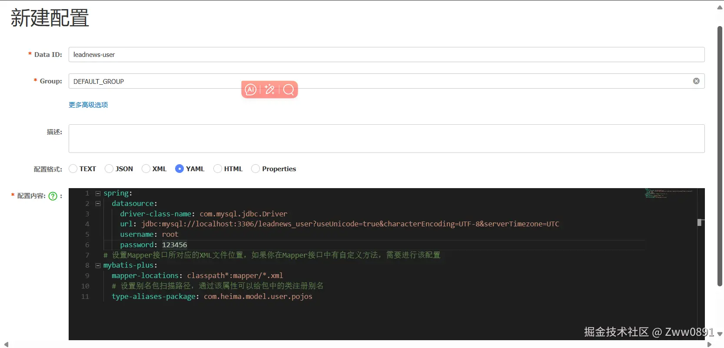Select the TEXT format radio button
Viewport: 724px width, 348px height.
coord(73,169)
